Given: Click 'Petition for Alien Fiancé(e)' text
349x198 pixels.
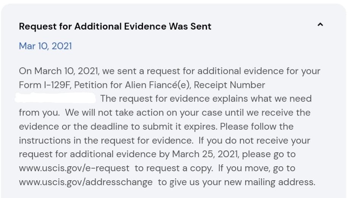Looking at the screenshot, I should 132,85.
